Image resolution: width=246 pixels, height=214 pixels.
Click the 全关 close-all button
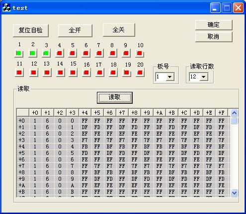pyautogui.click(x=119, y=30)
